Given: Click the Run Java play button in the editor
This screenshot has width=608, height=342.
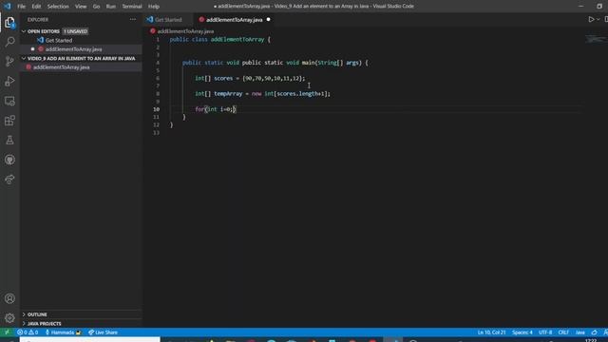Looking at the screenshot, I should click(591, 19).
